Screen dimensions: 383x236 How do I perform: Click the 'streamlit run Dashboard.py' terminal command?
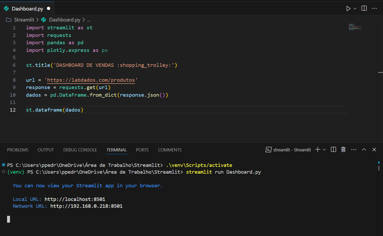224,172
